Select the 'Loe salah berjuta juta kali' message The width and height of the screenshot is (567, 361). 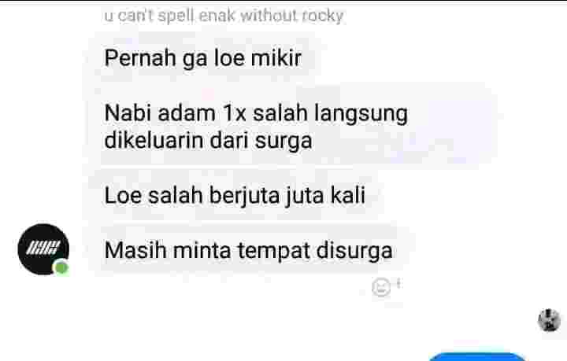[235, 195]
